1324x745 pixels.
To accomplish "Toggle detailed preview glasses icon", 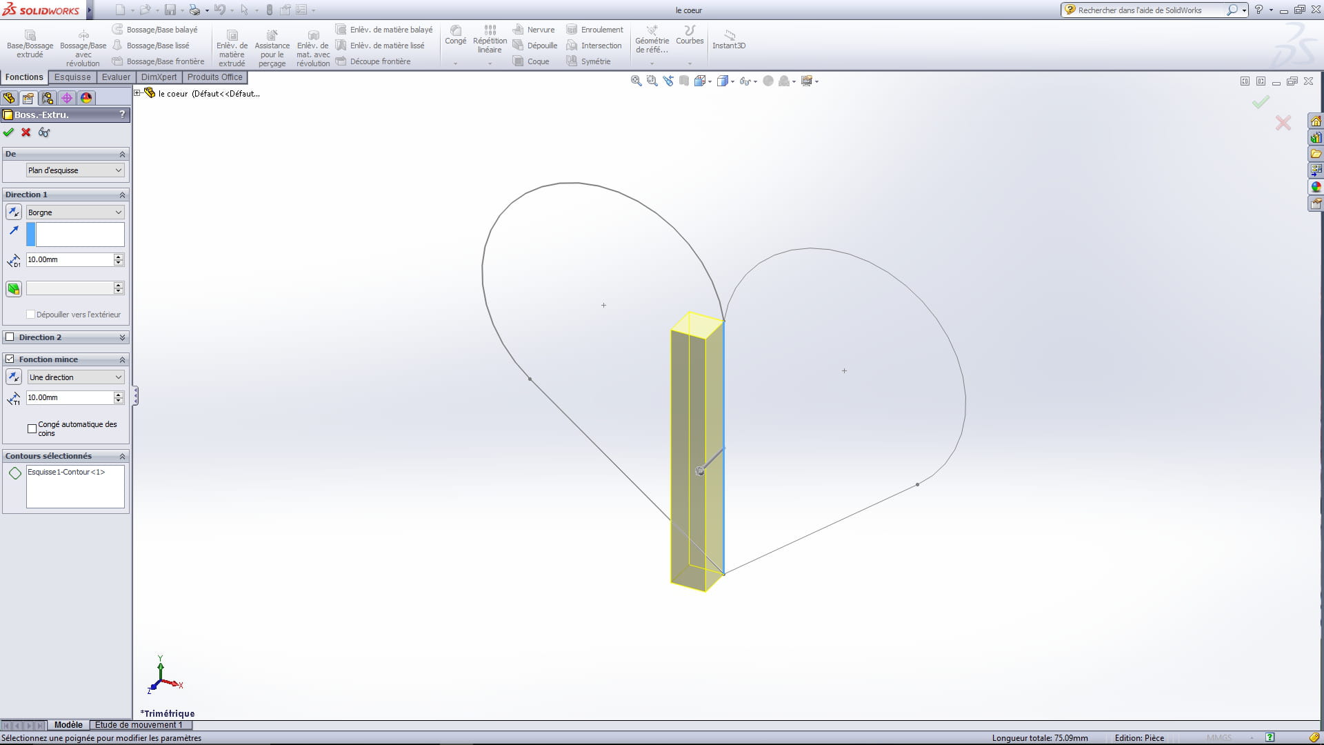I will click(x=44, y=132).
